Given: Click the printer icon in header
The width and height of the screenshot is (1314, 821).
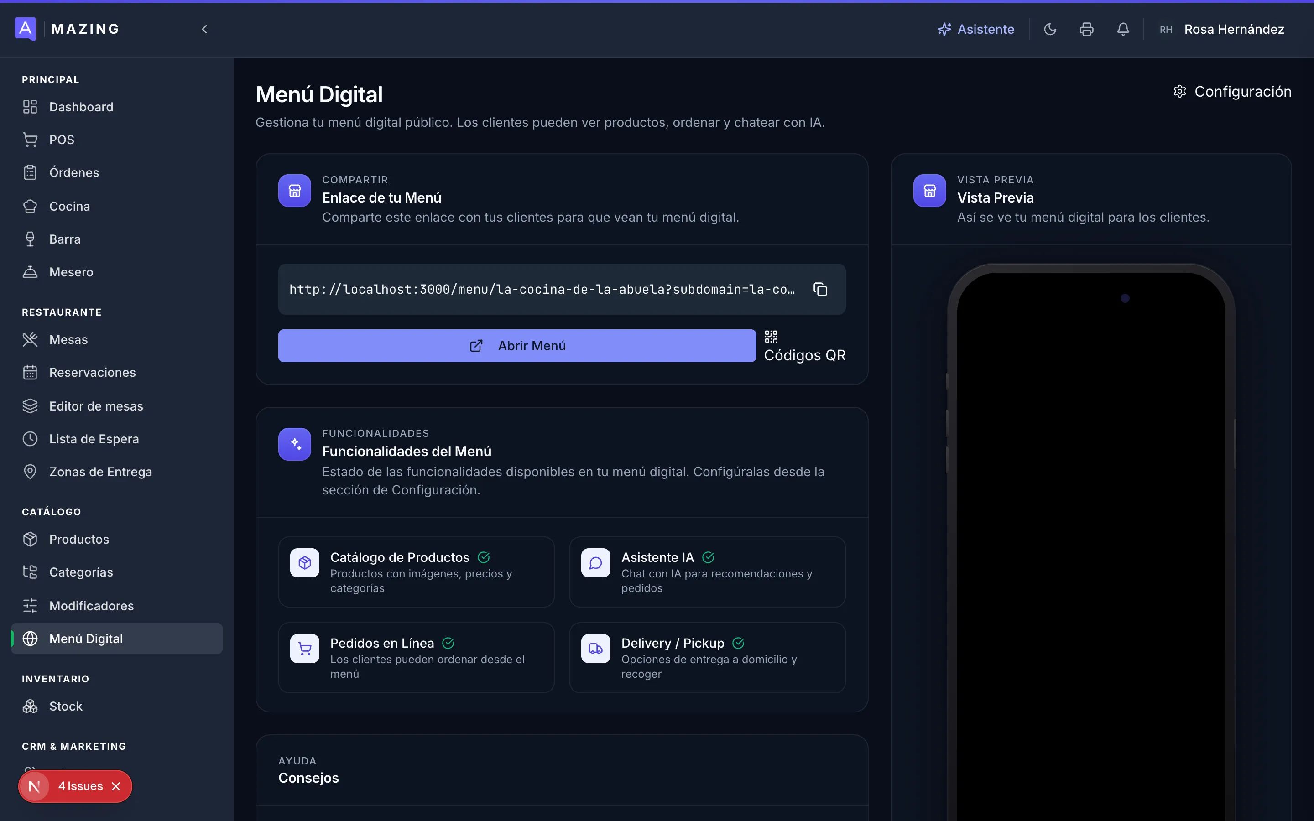Looking at the screenshot, I should [1086, 29].
